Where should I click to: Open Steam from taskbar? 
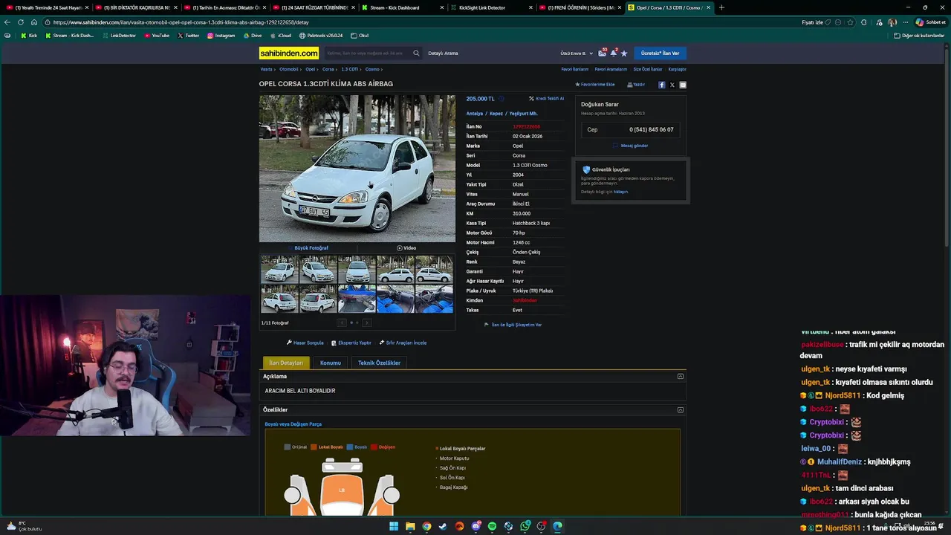[443, 527]
